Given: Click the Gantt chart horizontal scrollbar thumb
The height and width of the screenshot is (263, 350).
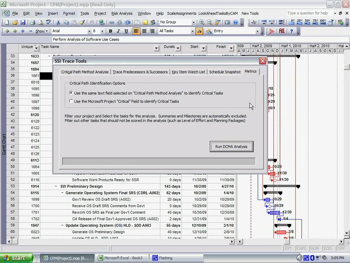Looking at the screenshot, I should [287, 241].
